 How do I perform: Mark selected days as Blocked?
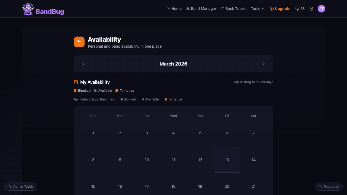(x=128, y=99)
